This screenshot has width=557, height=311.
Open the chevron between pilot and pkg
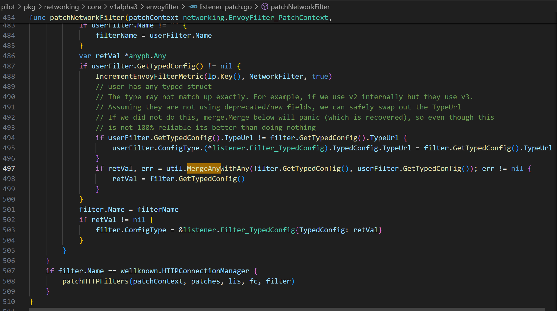point(19,7)
